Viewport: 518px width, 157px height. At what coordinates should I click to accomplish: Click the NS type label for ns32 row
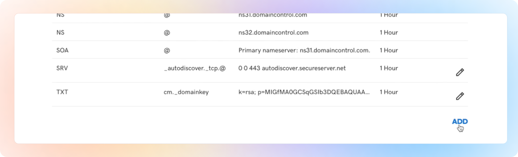pos(60,32)
